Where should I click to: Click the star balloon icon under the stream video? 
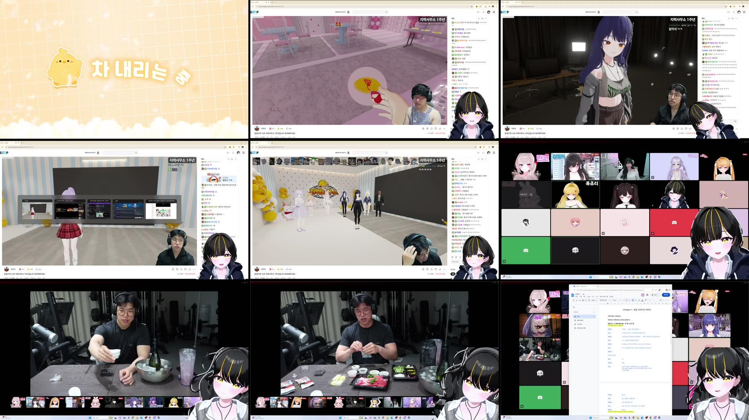[278, 129]
